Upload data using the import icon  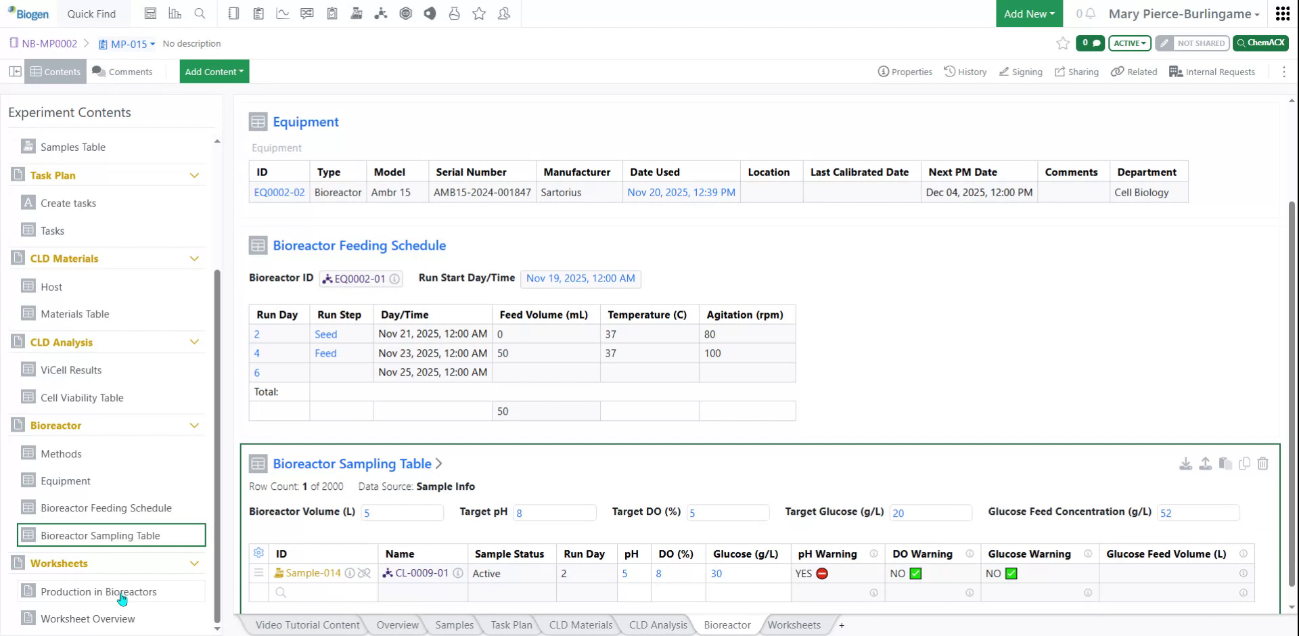click(x=1205, y=463)
